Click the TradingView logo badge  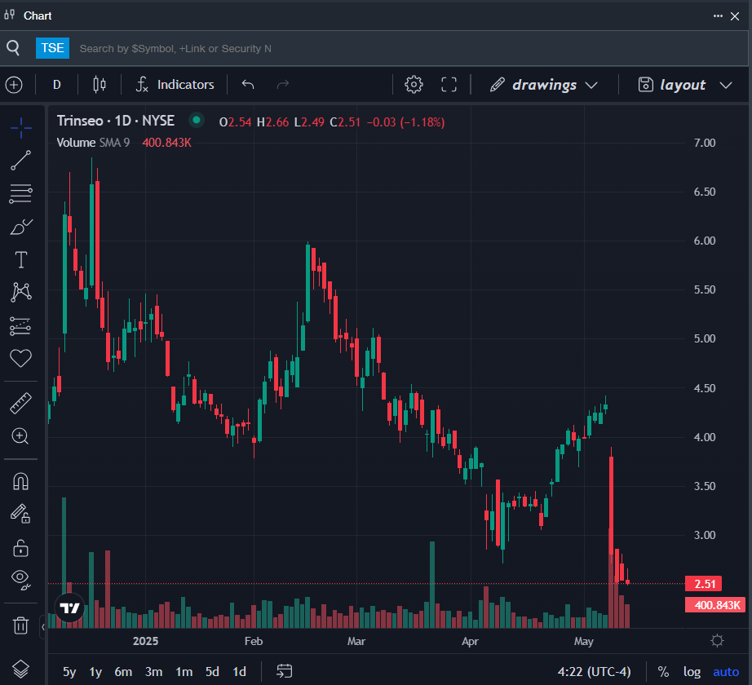tap(69, 608)
